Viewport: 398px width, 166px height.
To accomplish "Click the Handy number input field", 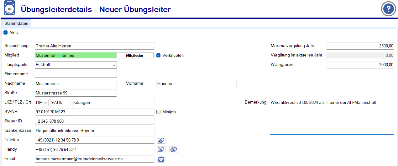I will [x=95, y=150].
